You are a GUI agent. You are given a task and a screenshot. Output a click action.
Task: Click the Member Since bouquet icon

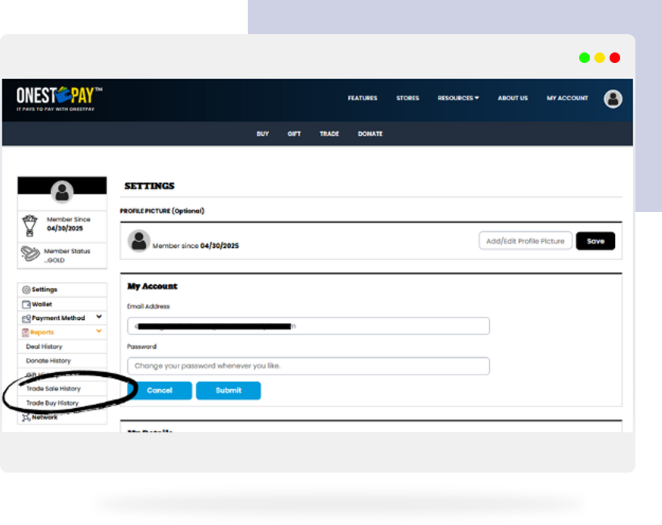point(30,224)
